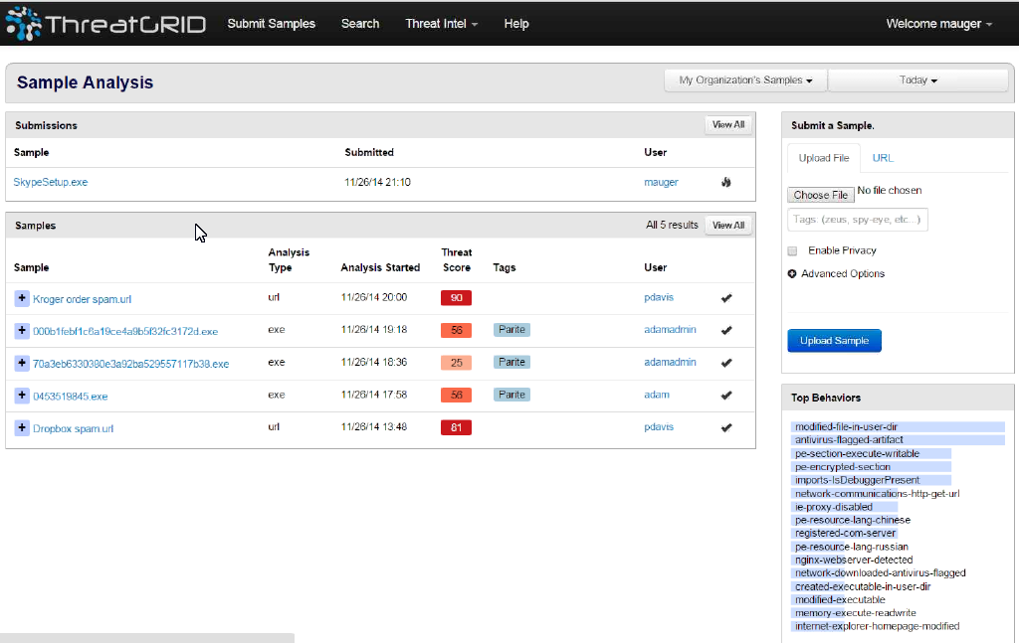This screenshot has height=643, width=1019.
Task: Click the ThreatGRID logo
Action: [x=105, y=24]
